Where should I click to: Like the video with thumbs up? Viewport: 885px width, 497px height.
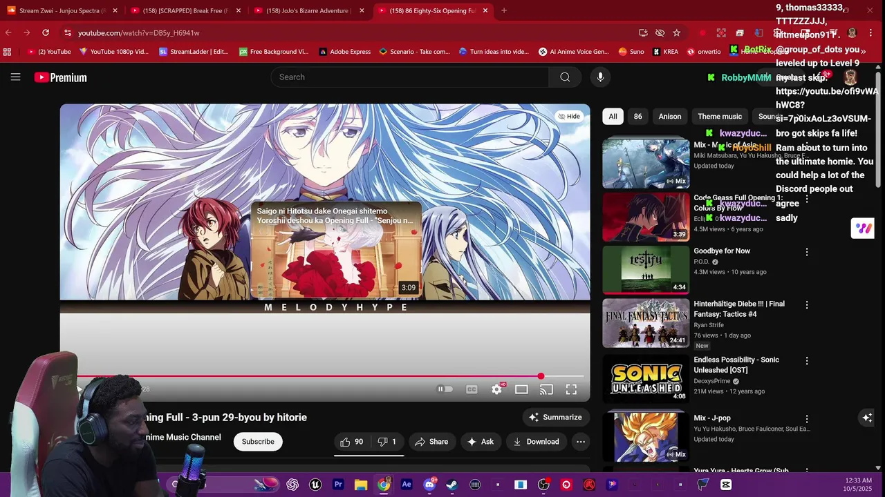pos(352,442)
